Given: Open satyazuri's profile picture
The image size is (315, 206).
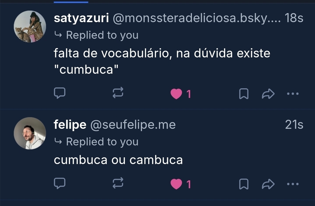Looking at the screenshot, I should coord(30,27).
